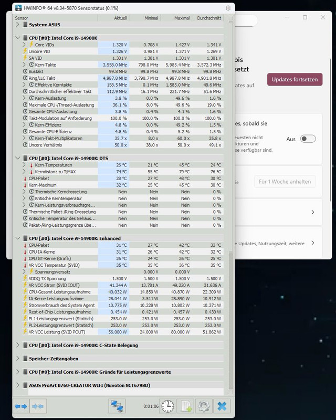
Task: Click the Durchschnitt column header
Action: 208,18
